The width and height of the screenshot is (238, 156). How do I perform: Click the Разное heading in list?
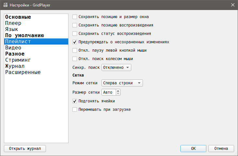[36, 54]
